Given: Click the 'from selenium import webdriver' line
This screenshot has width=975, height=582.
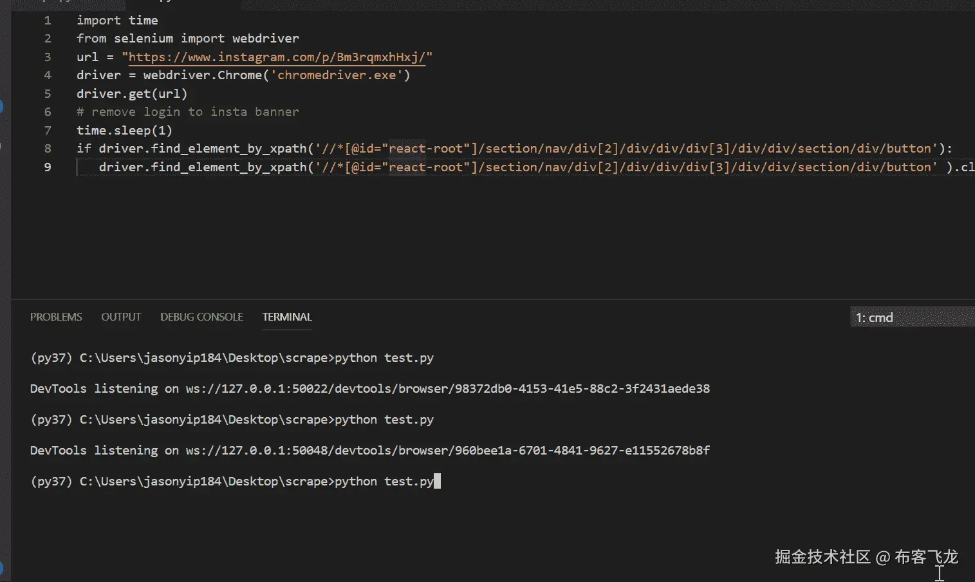Looking at the screenshot, I should pyautogui.click(x=188, y=39).
